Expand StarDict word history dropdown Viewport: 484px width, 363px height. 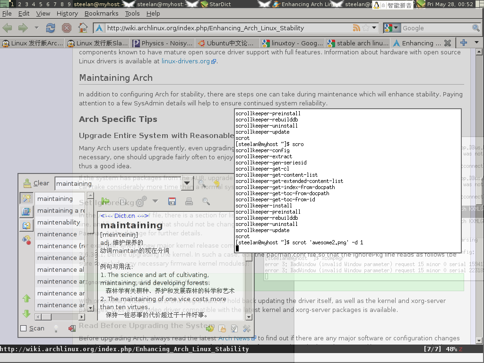click(187, 183)
